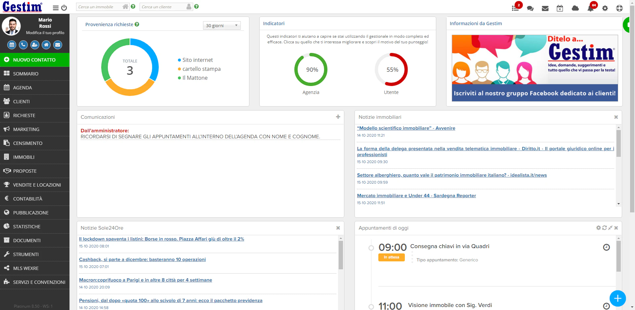Screen dimensions: 635x310
Task: Open the help lifebuoy icon
Action: coord(620,8)
